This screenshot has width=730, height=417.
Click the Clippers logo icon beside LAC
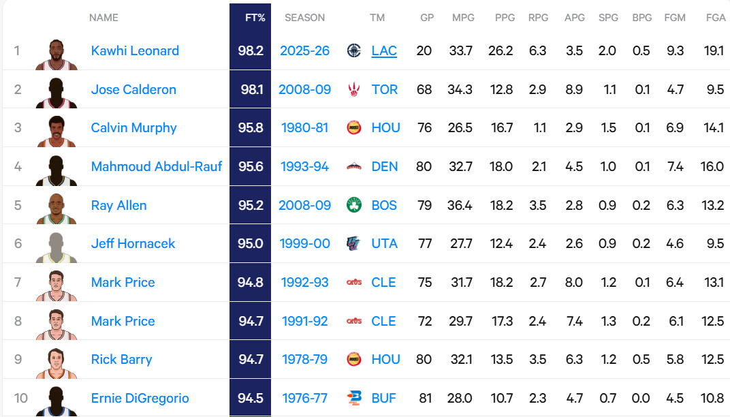point(353,50)
